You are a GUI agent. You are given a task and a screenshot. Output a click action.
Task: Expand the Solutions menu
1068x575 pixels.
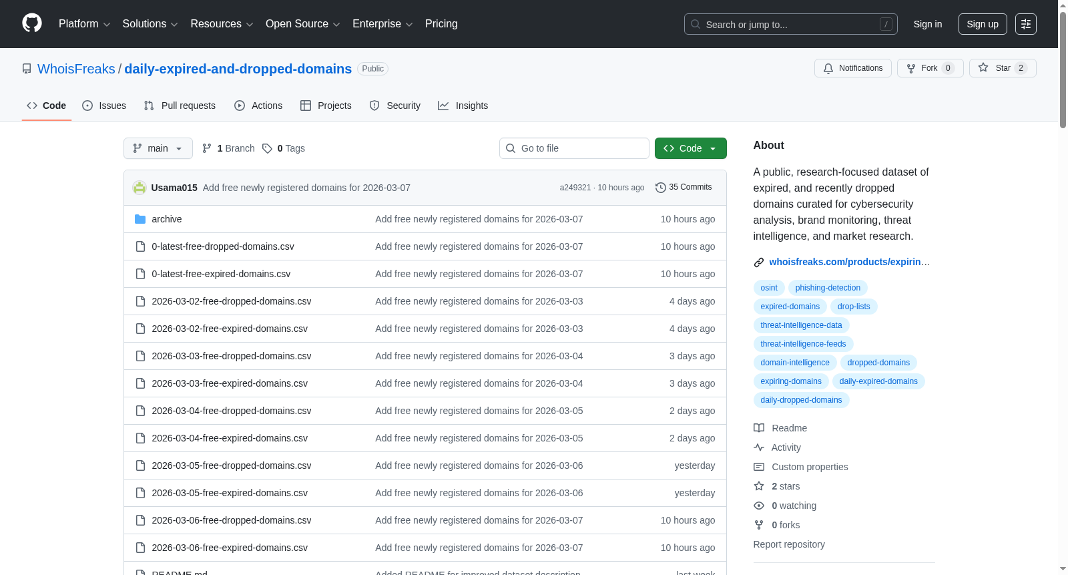point(150,24)
